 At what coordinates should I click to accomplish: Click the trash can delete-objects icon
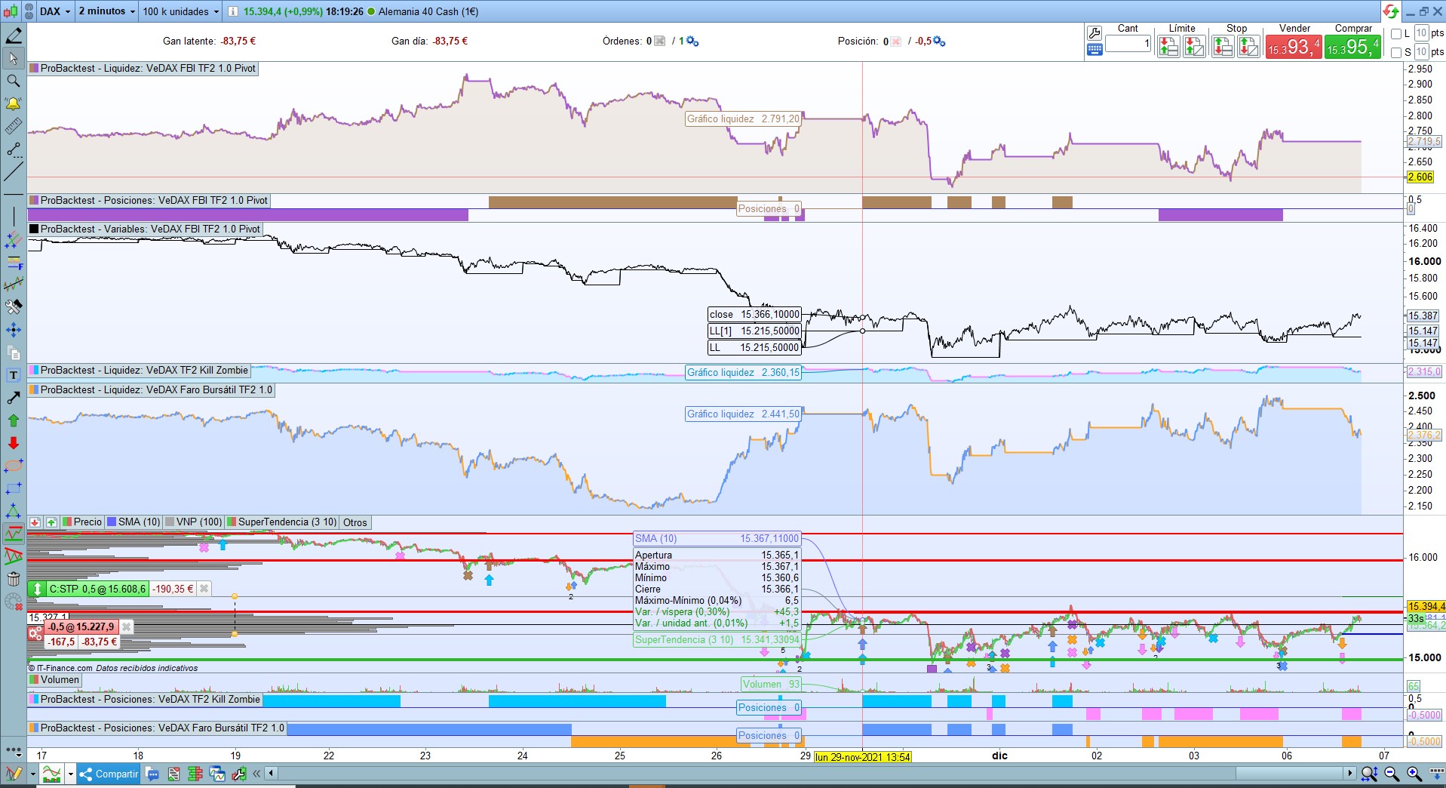coord(14,579)
